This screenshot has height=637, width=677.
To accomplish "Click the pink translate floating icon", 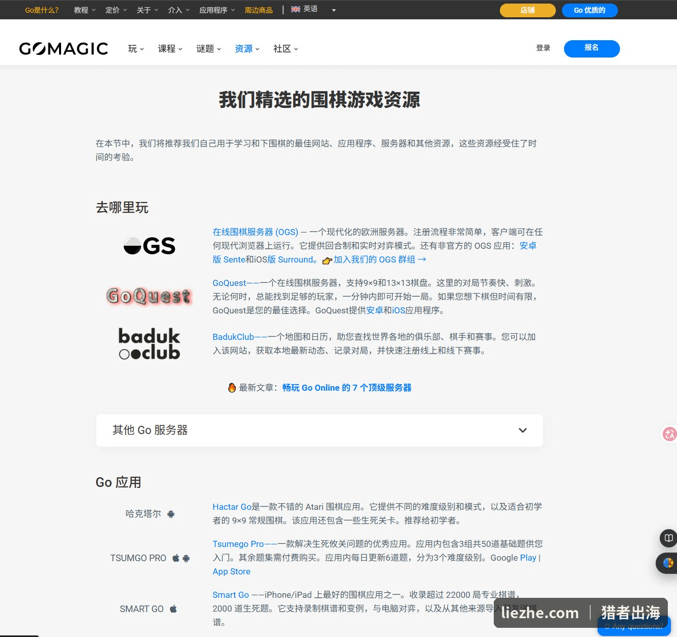I will (x=669, y=434).
